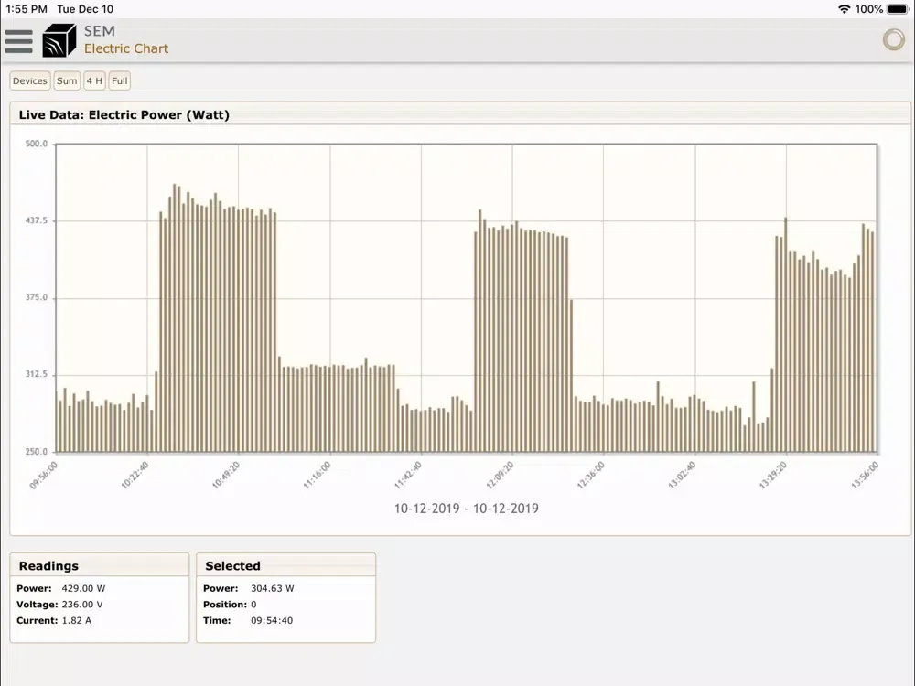915x686 pixels.
Task: Select the last bar at 13:56:00
Action: pos(872,342)
